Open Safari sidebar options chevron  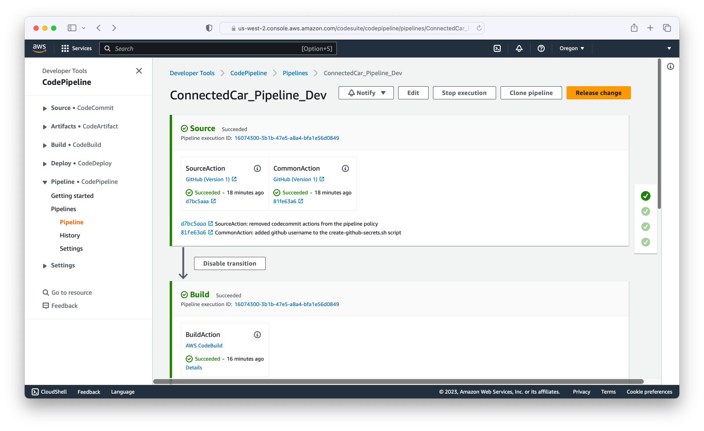[x=84, y=28]
